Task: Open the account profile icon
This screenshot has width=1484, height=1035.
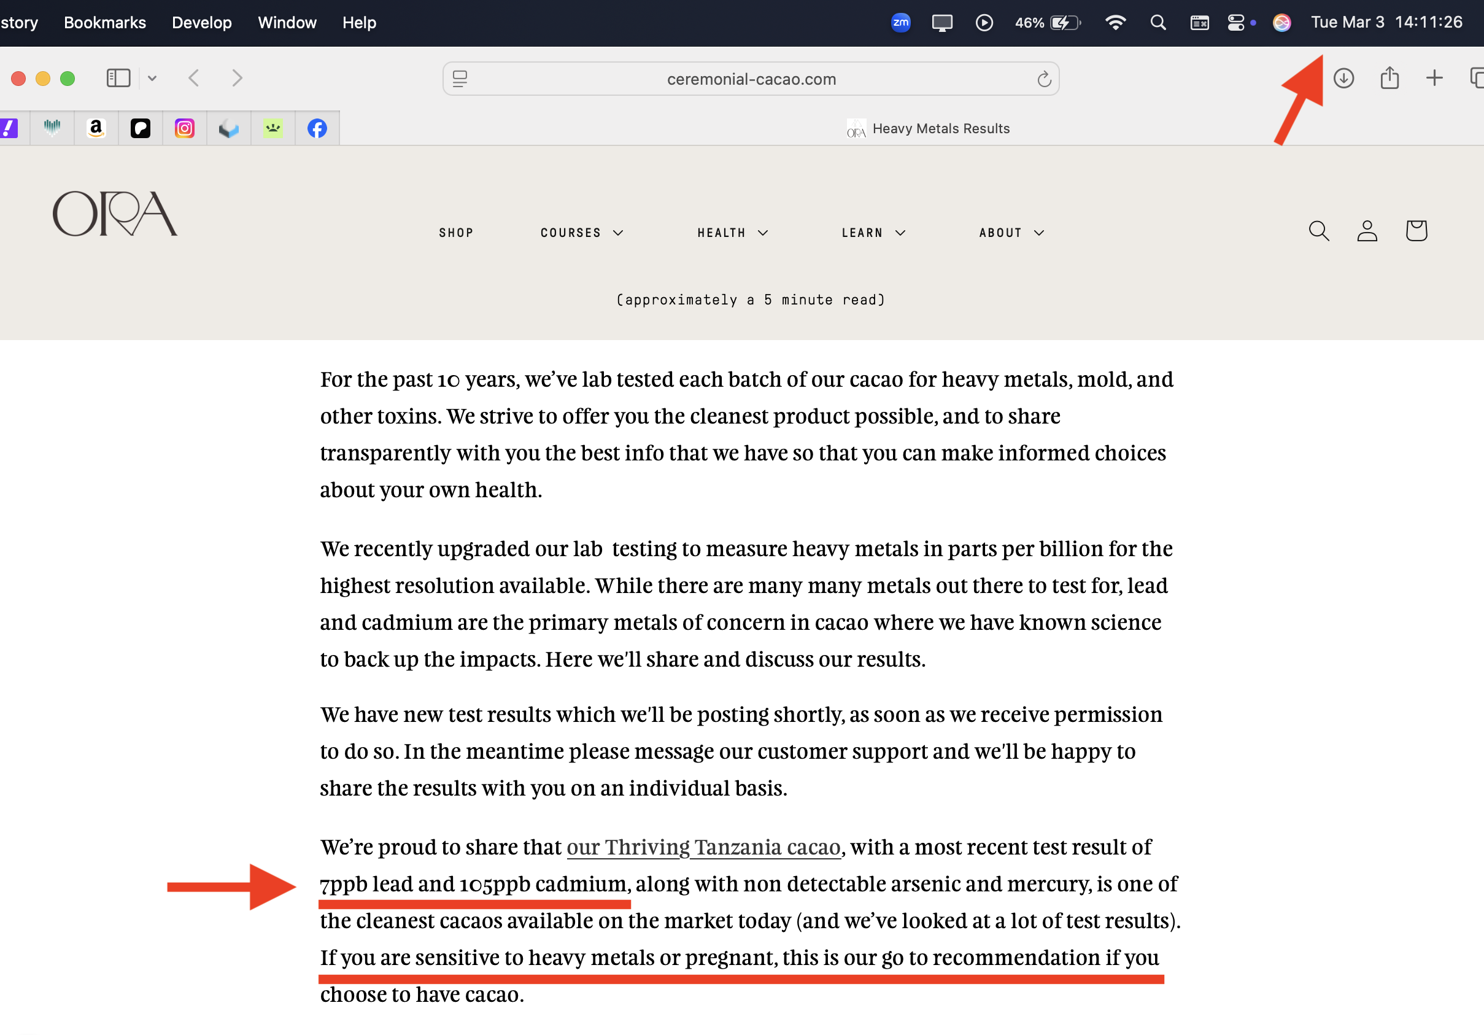Action: pos(1367,231)
